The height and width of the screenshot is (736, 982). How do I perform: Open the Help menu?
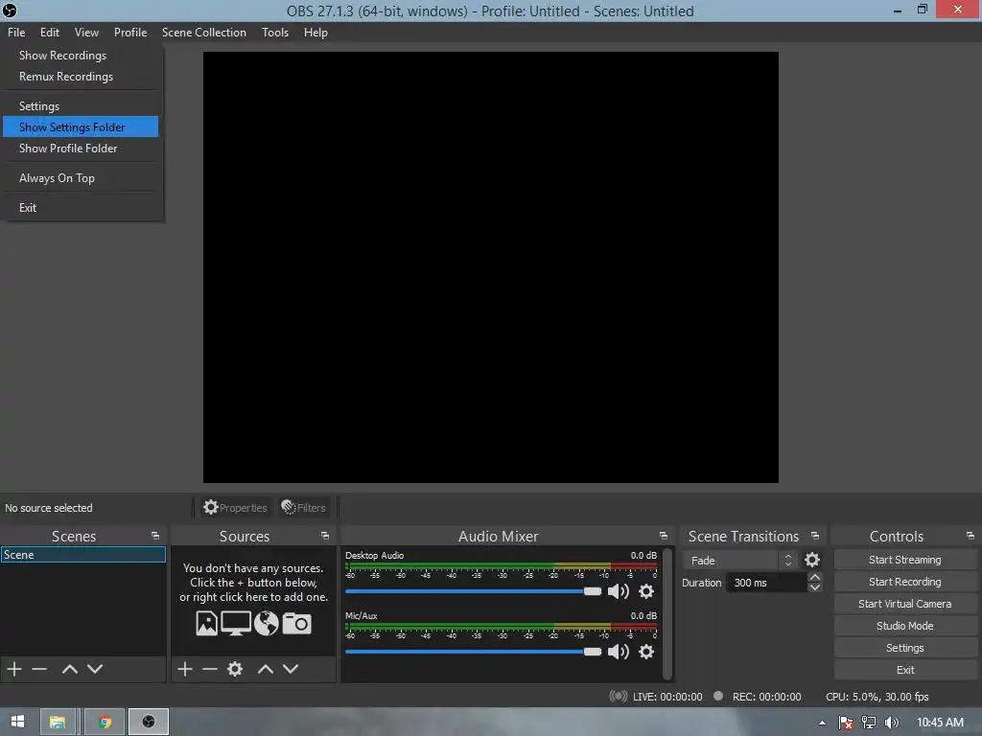pyautogui.click(x=316, y=33)
